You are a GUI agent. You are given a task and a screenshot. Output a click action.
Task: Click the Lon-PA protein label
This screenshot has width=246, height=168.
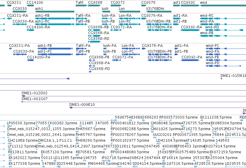(x=128, y=45)
